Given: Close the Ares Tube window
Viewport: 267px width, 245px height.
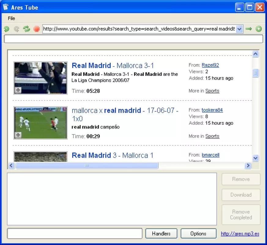Looking at the screenshot, I should (x=260, y=7).
